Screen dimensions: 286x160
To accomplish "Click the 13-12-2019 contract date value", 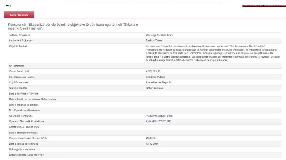I will pos(152,144).
